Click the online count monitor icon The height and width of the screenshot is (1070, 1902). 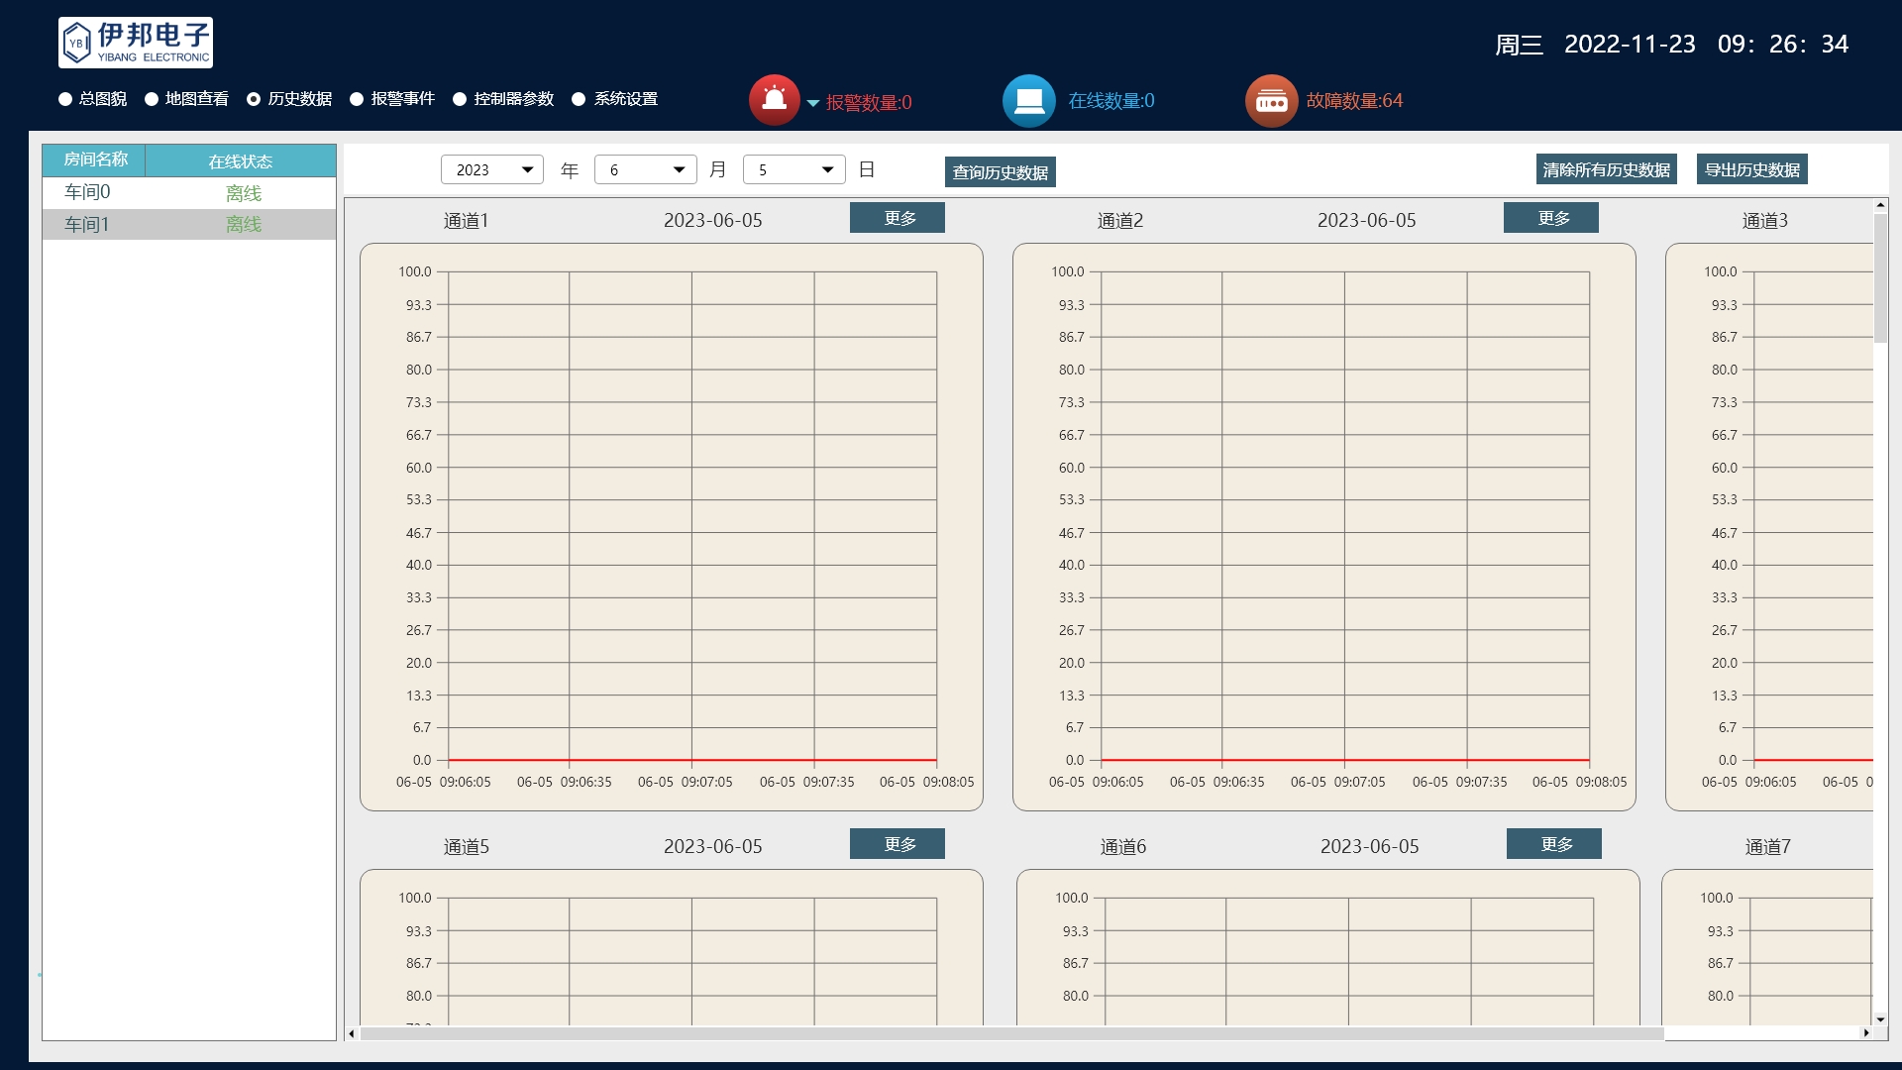pyautogui.click(x=1030, y=99)
